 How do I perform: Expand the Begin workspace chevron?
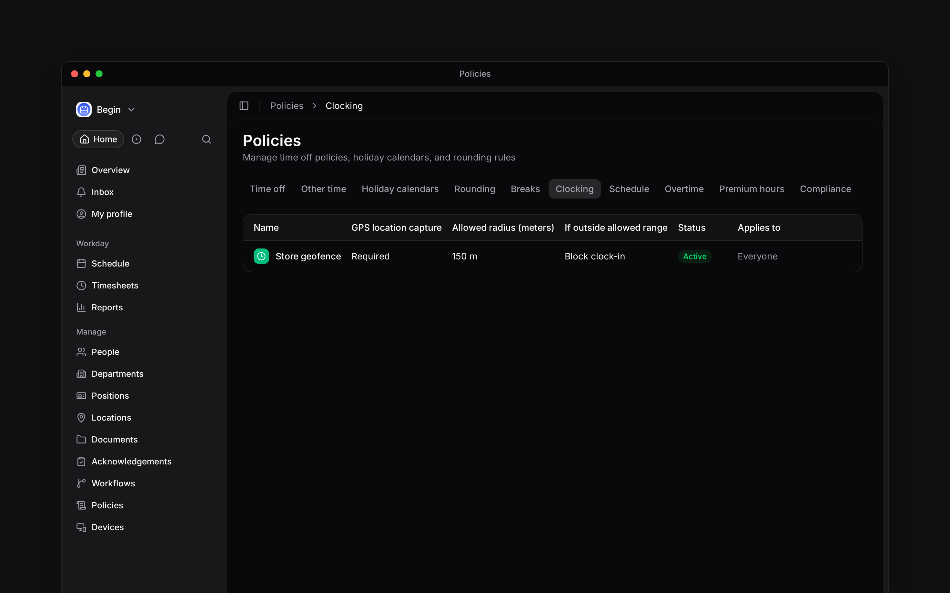coord(132,110)
